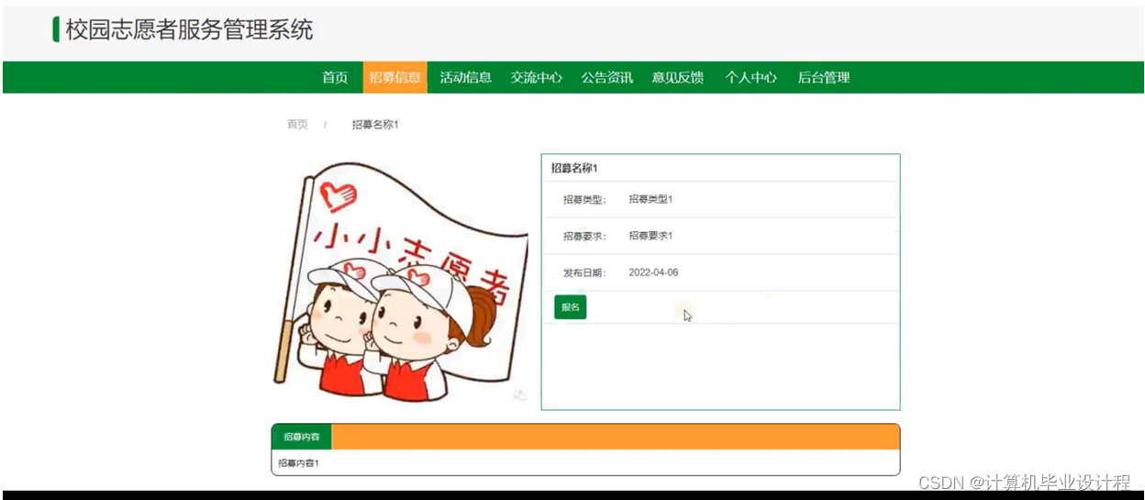Click the 2022-04-06 publish date

[653, 272]
